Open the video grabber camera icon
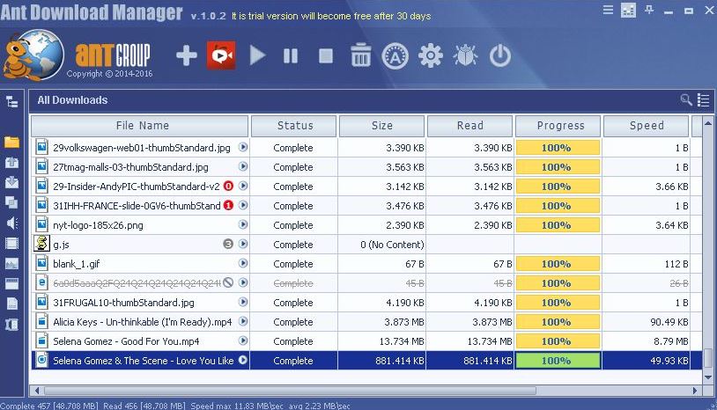This screenshot has width=717, height=410. pyautogui.click(x=221, y=55)
